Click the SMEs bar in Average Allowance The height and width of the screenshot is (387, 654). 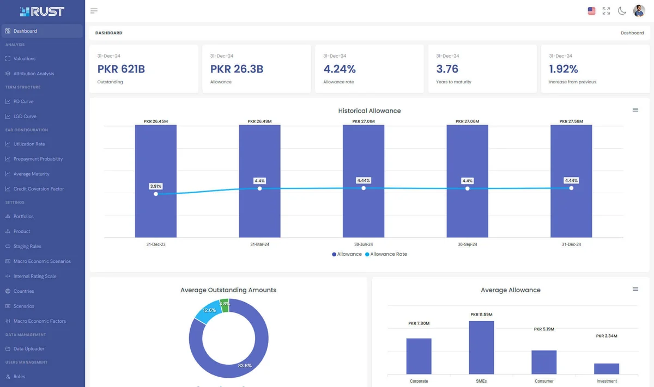pyautogui.click(x=481, y=348)
